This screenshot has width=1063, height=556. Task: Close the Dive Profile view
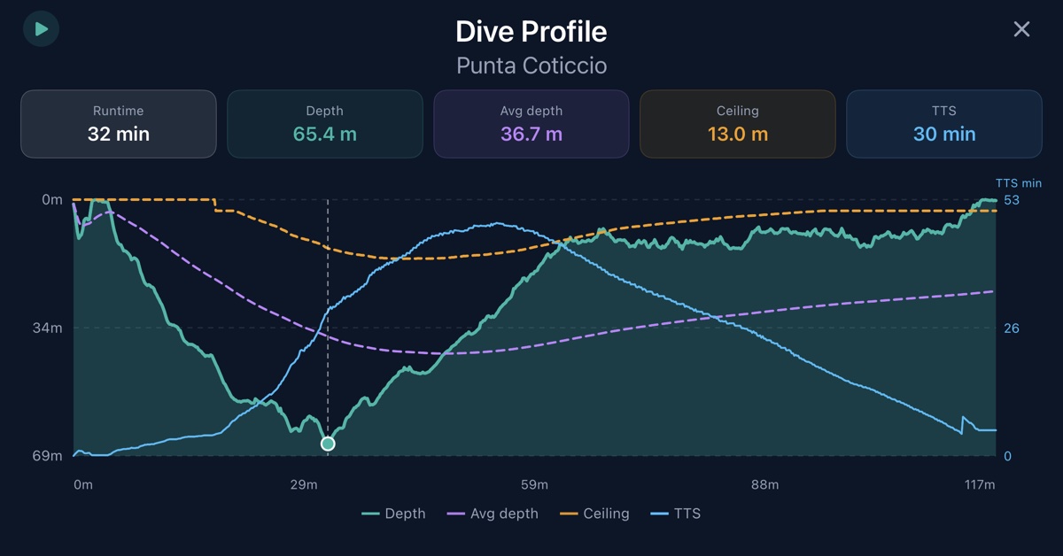click(1021, 29)
